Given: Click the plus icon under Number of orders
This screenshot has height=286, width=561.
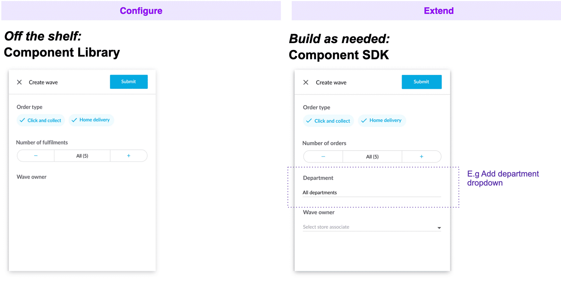Looking at the screenshot, I should [x=421, y=157].
